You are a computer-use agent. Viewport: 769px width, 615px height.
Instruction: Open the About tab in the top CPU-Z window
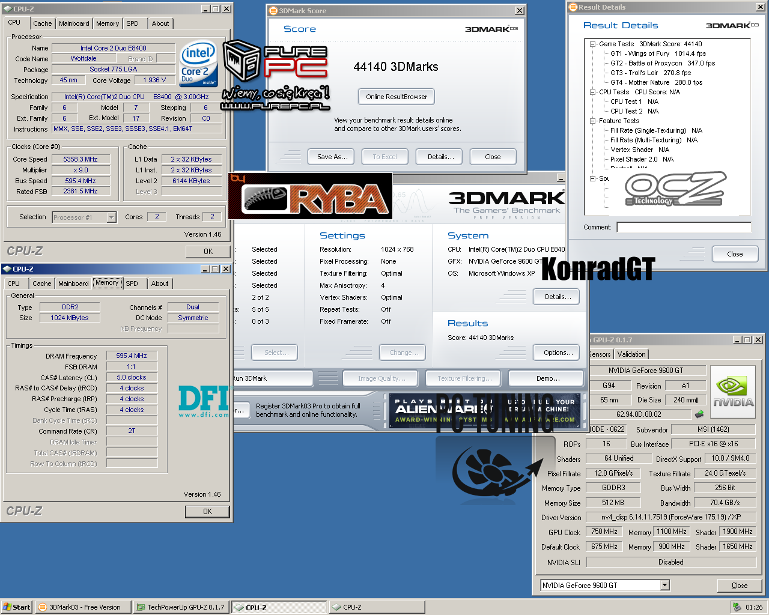(x=160, y=23)
